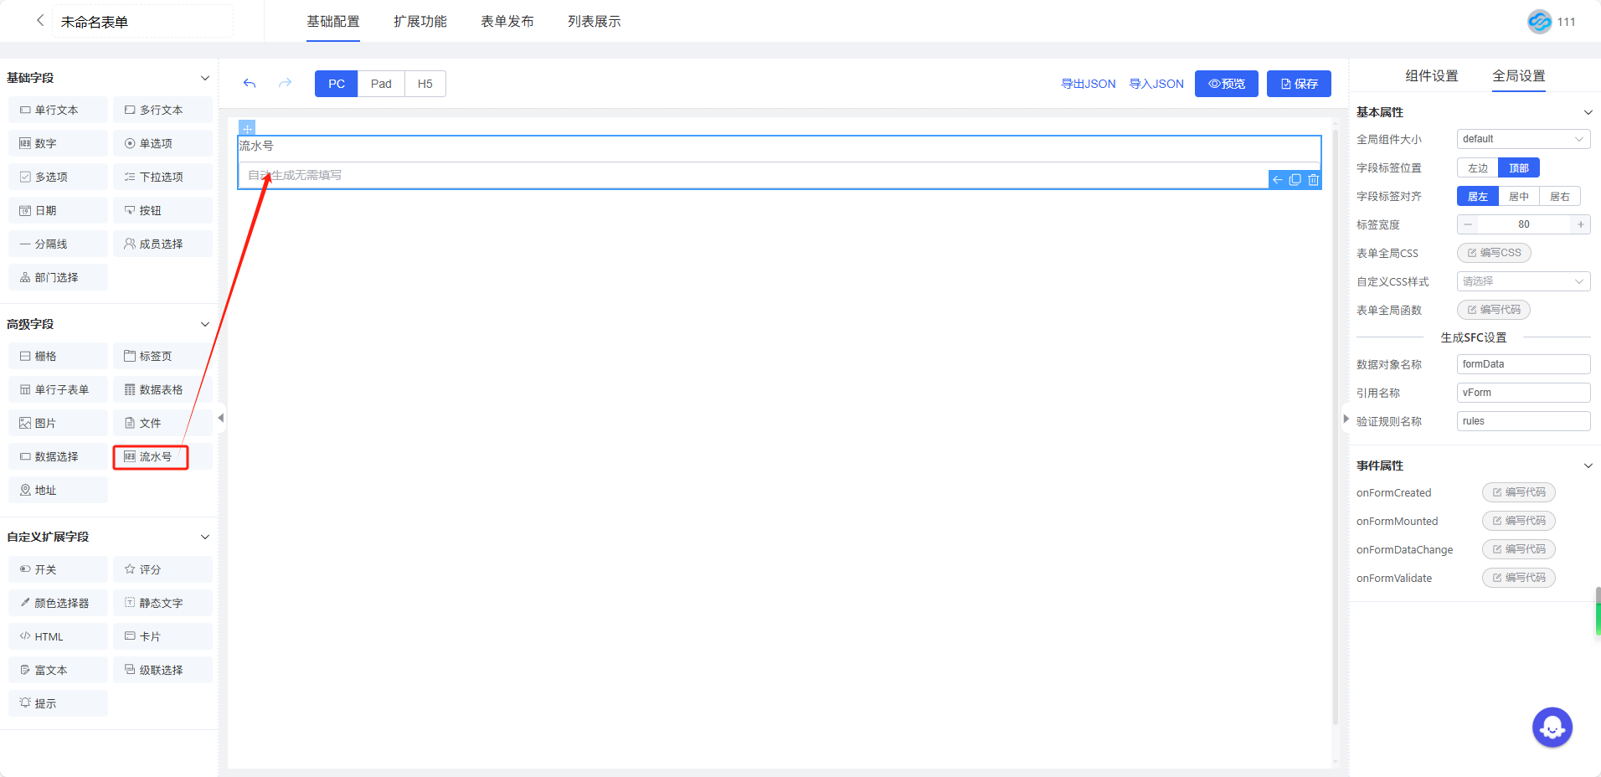Switch layout preview to Pad

pos(381,84)
